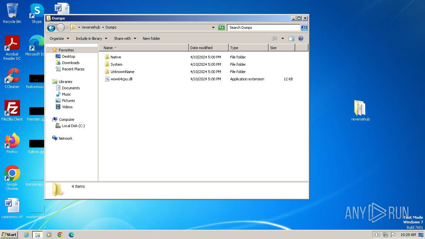Select Network in navigation pane
Screen dimensions: 425x239
(65, 138)
